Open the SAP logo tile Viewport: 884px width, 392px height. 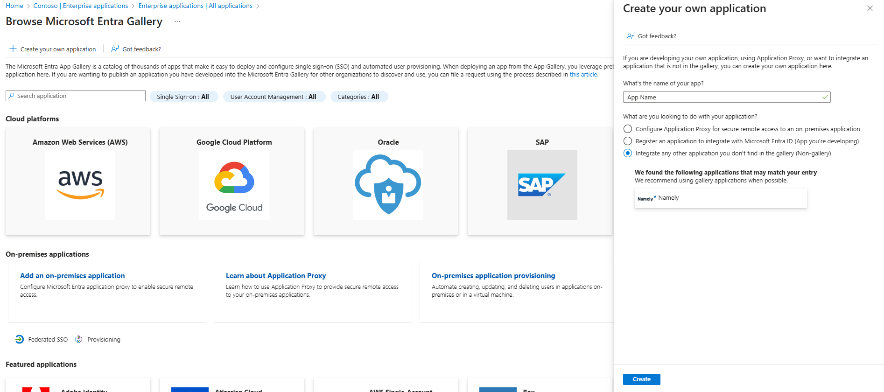(542, 185)
